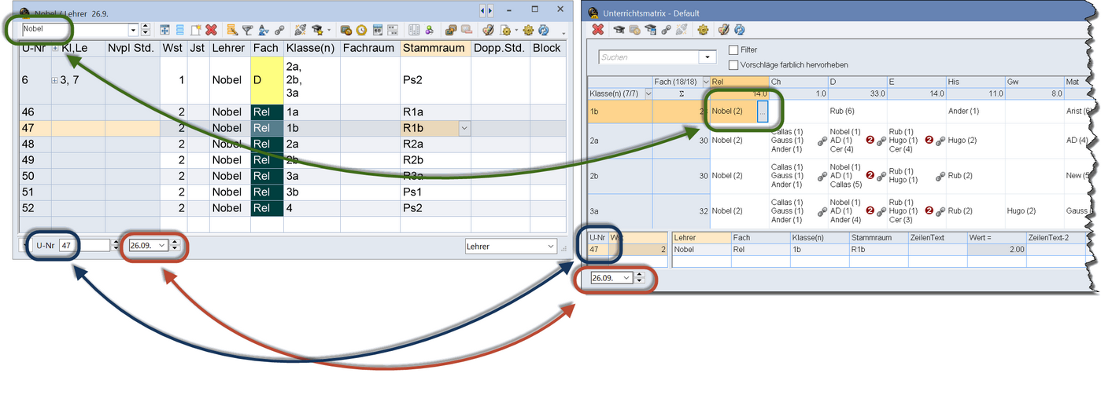Click the ellipsis button in Nobel (2) cell
Image resolution: width=1101 pixels, height=417 pixels.
(x=762, y=112)
